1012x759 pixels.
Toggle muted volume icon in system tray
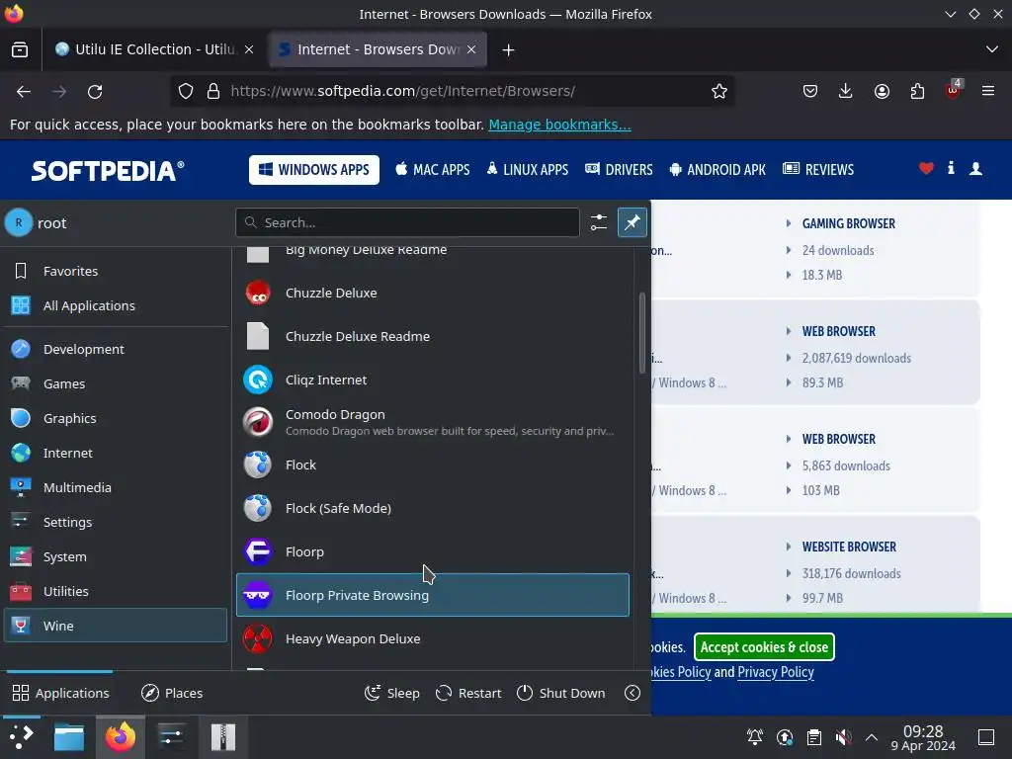click(843, 737)
